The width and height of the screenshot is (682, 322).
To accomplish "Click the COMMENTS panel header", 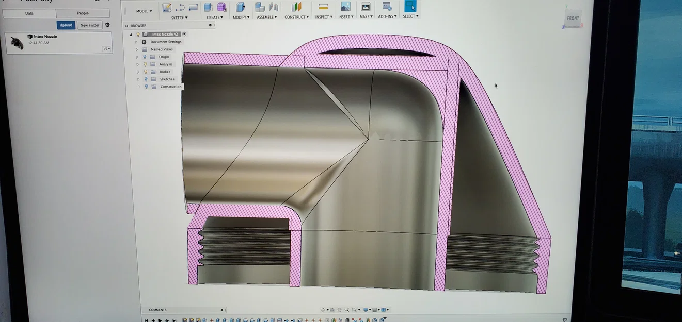I will point(157,310).
